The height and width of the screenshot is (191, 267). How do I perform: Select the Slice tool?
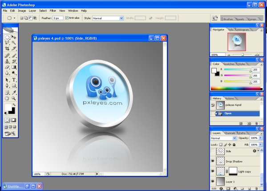(x=14, y=49)
